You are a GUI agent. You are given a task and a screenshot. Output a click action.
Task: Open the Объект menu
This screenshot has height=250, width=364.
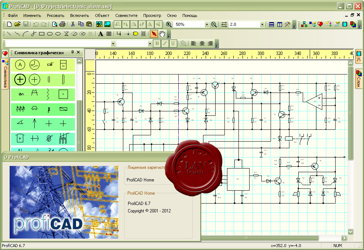click(x=102, y=15)
